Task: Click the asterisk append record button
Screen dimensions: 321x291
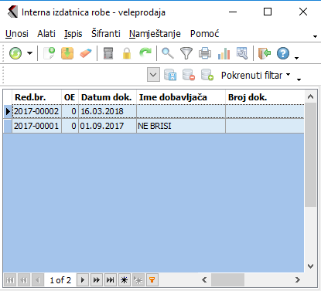Action: click(125, 280)
